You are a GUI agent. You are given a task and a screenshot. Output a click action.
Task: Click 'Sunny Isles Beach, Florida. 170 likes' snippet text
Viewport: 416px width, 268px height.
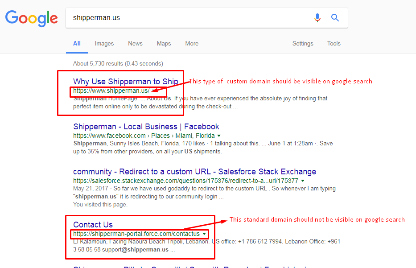pos(157,144)
